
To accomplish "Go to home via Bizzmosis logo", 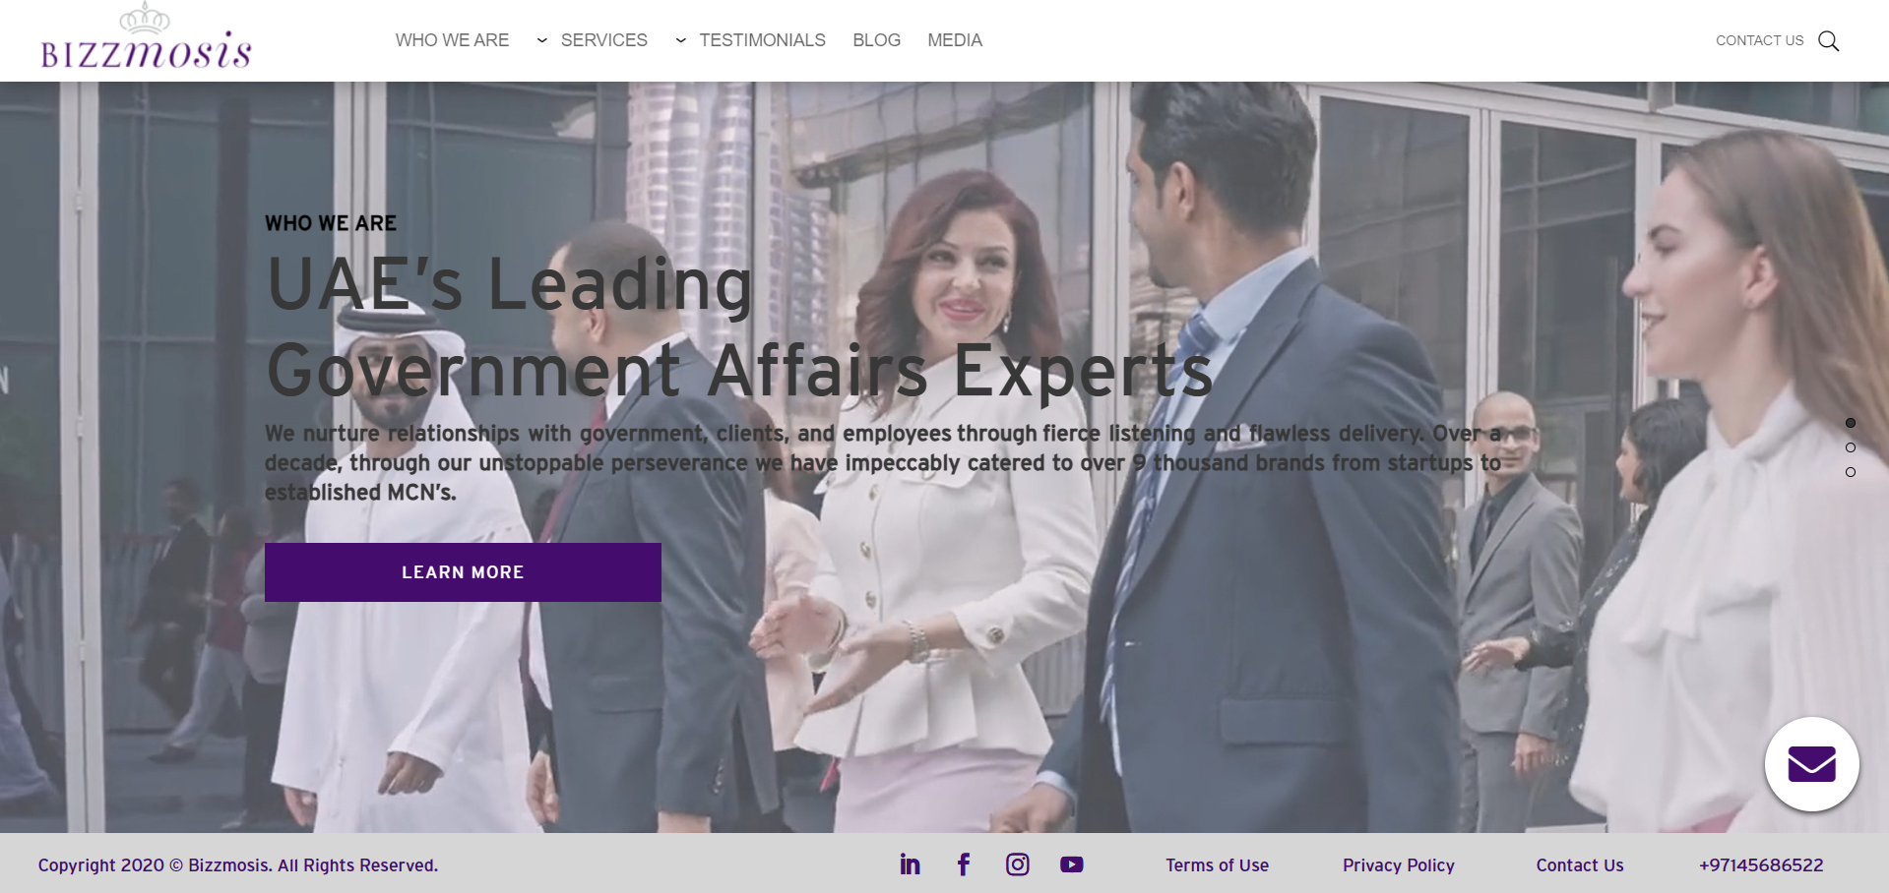I will 146,39.
